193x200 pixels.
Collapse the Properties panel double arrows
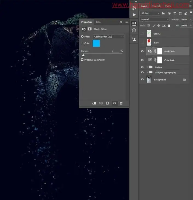pyautogui.click(x=121, y=22)
